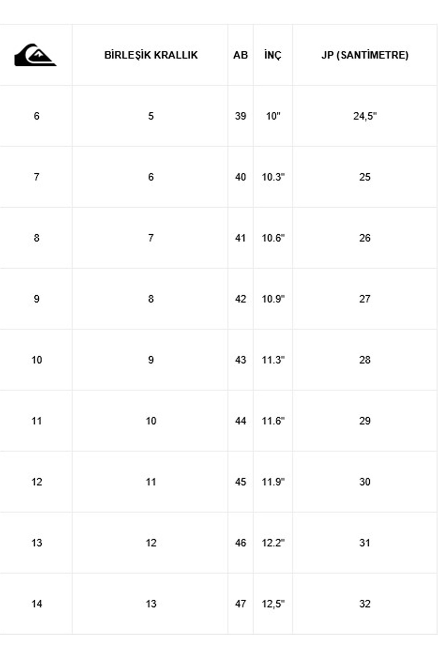Viewport: 438px width, 657px height.
Task: Click the 10.9" inch measurement cell
Action: (273, 299)
